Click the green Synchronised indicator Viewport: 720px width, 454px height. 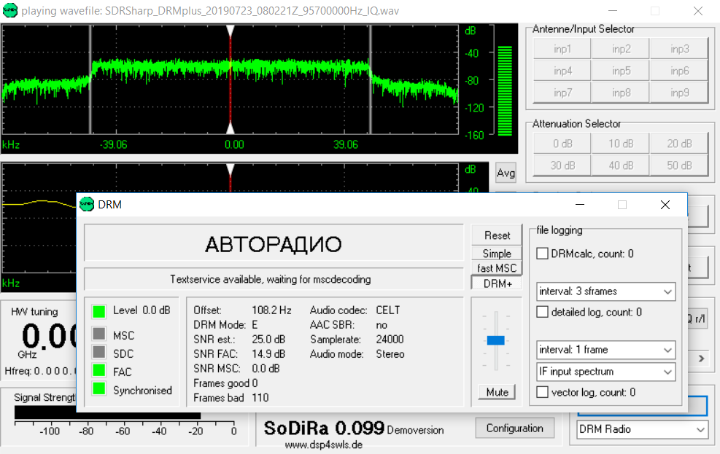[98, 388]
